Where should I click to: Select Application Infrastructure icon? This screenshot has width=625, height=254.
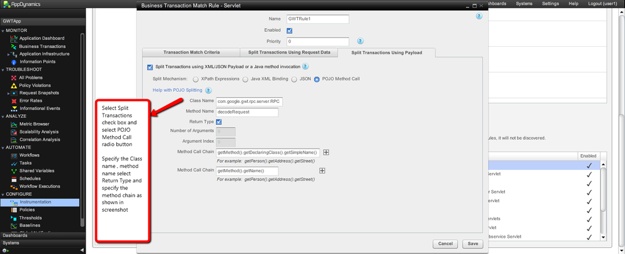[x=14, y=54]
